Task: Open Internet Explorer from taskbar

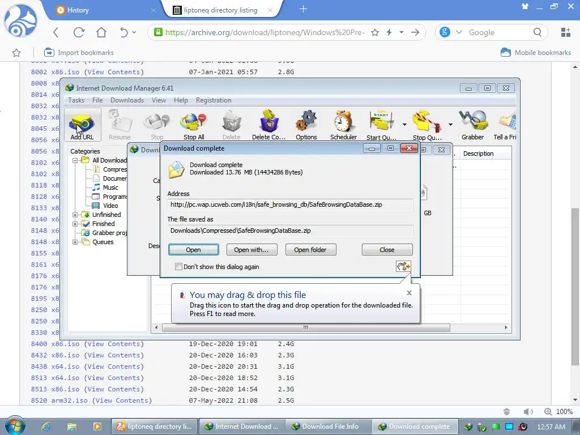Action: point(46,426)
